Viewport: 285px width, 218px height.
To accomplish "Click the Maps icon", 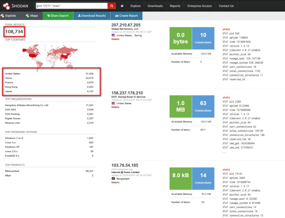I will point(27,16).
